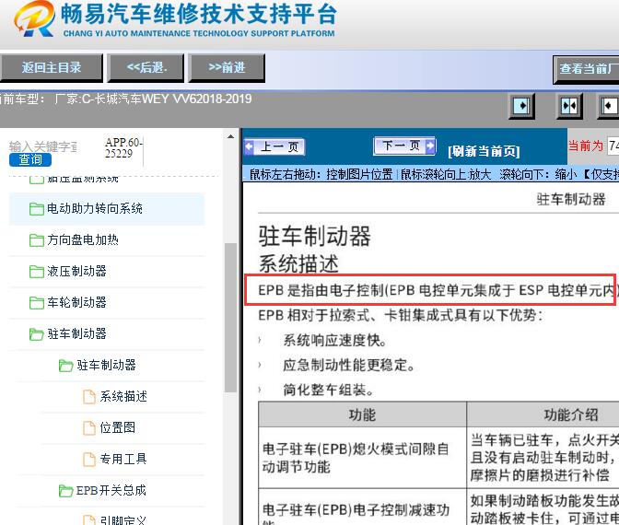Open 位置图 document

(117, 427)
